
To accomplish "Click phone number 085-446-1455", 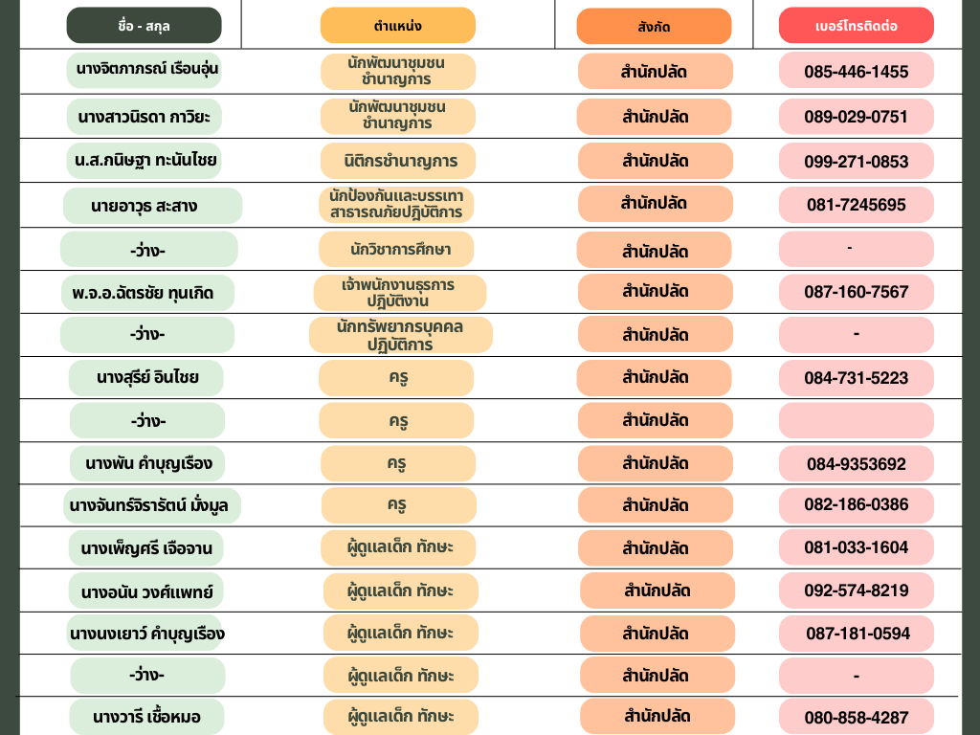I will click(x=856, y=72).
